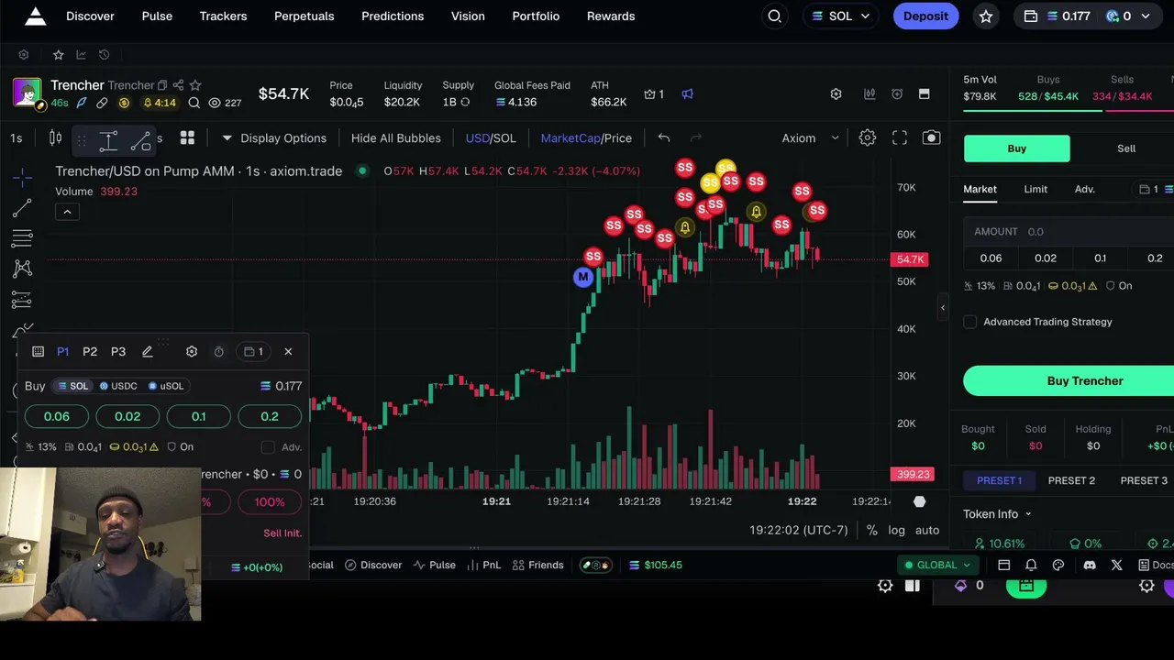Open the chart layout grid icon
This screenshot has width=1174, height=660.
tap(187, 138)
